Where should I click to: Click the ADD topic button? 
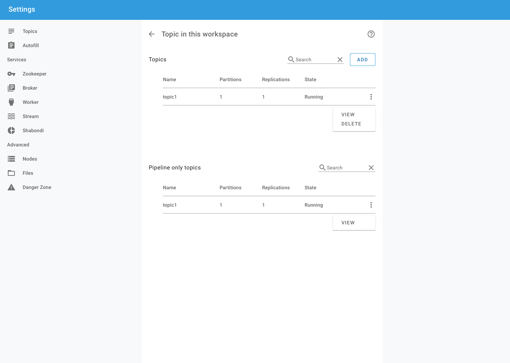tap(363, 60)
